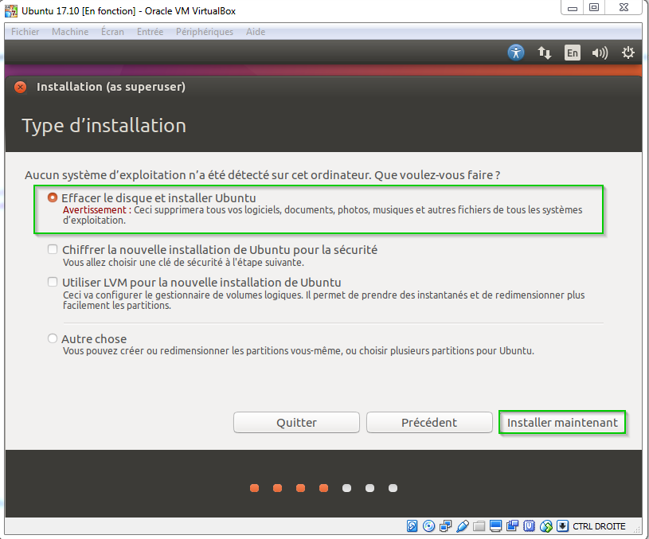This screenshot has width=649, height=539.
Task: Check 'Utiliser LVM' option
Action: 53,283
